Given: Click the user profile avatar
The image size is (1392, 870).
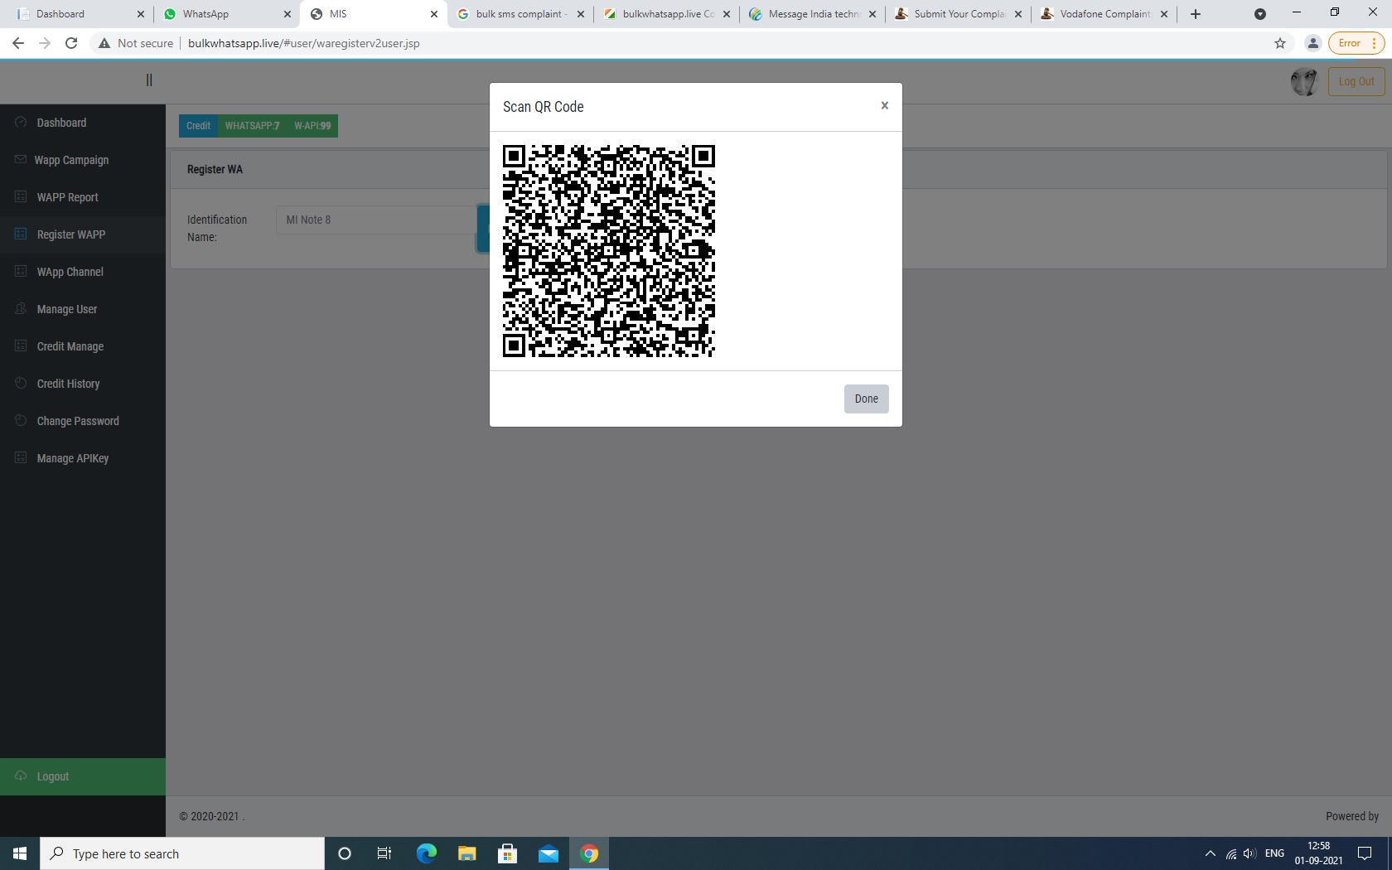Looking at the screenshot, I should tap(1304, 81).
